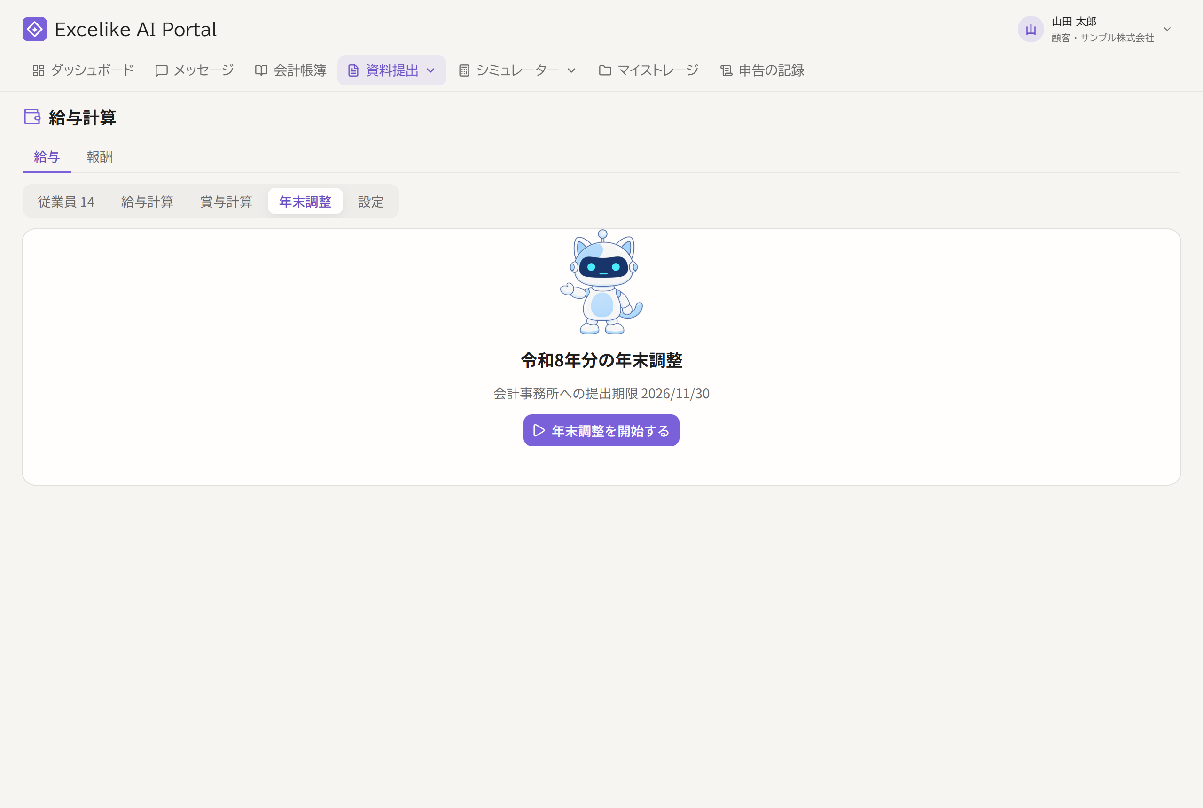Open the ダッシュボード menu

tap(83, 70)
